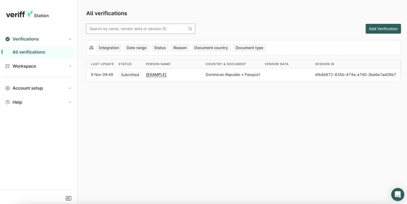Click the Veriff Station logo
Image resolution: width=407 pixels, height=204 pixels.
tap(27, 15)
